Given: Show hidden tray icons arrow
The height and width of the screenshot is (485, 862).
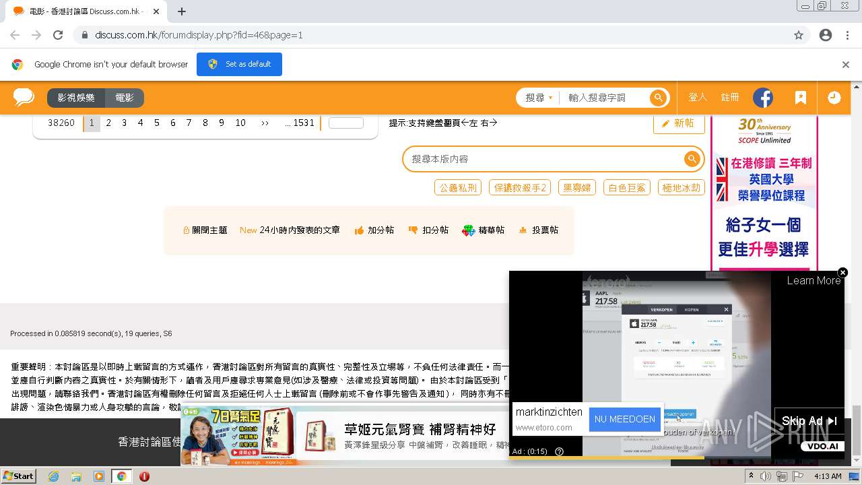Looking at the screenshot, I should (x=751, y=476).
